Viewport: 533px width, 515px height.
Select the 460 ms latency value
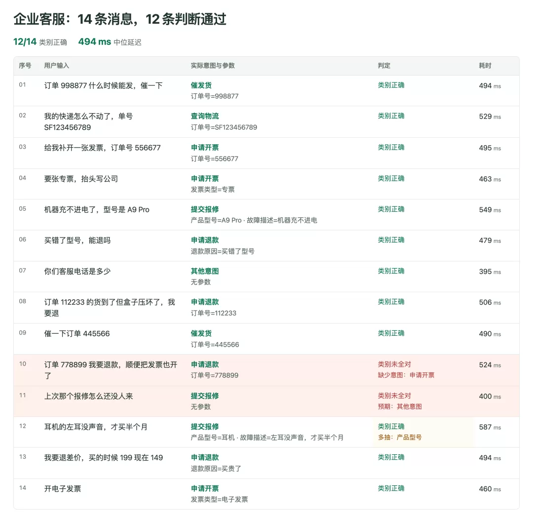coord(490,489)
